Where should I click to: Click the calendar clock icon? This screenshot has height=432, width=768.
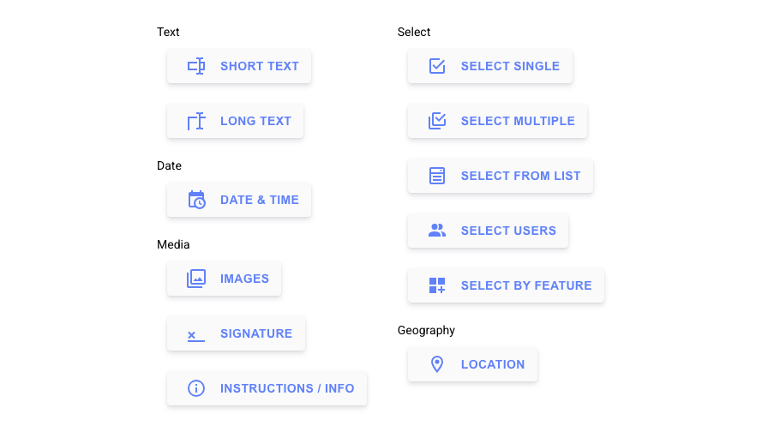(x=196, y=200)
